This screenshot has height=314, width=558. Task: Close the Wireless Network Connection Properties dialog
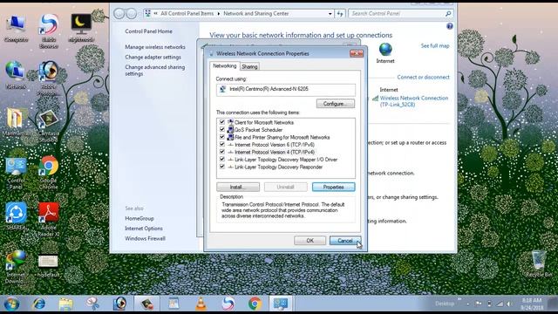[x=357, y=53]
